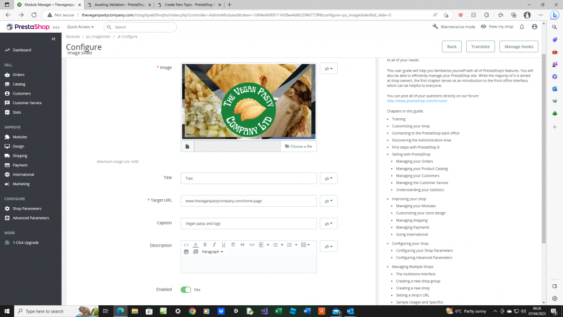
Task: Open language dropdown beside Image field
Action: (329, 68)
